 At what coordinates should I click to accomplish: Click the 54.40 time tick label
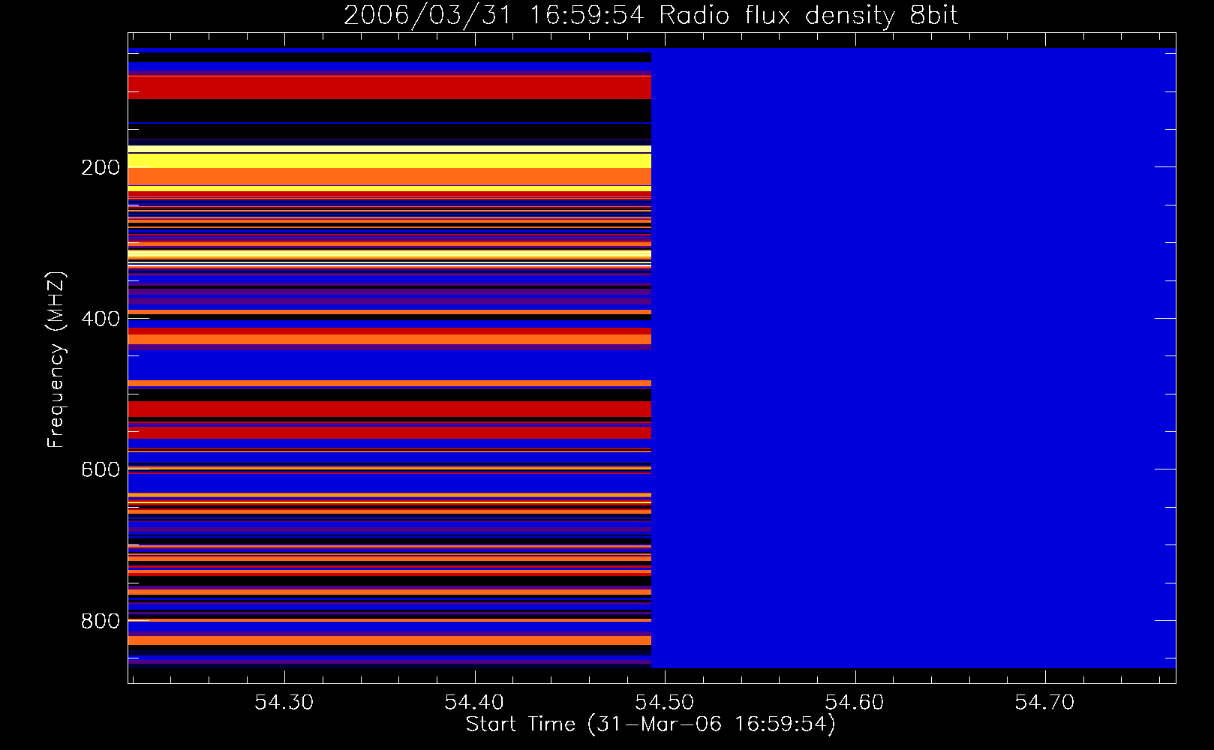tap(474, 702)
